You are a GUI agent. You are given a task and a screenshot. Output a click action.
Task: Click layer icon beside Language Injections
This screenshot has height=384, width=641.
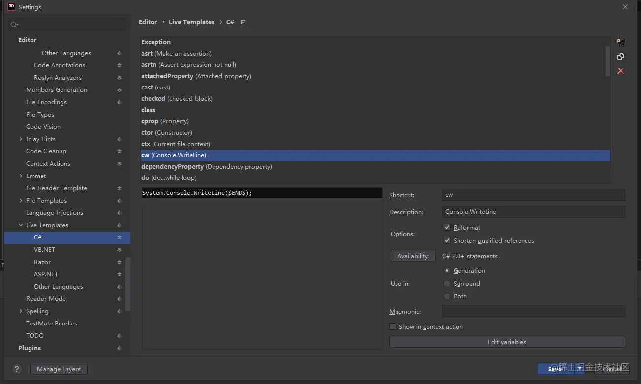point(119,213)
